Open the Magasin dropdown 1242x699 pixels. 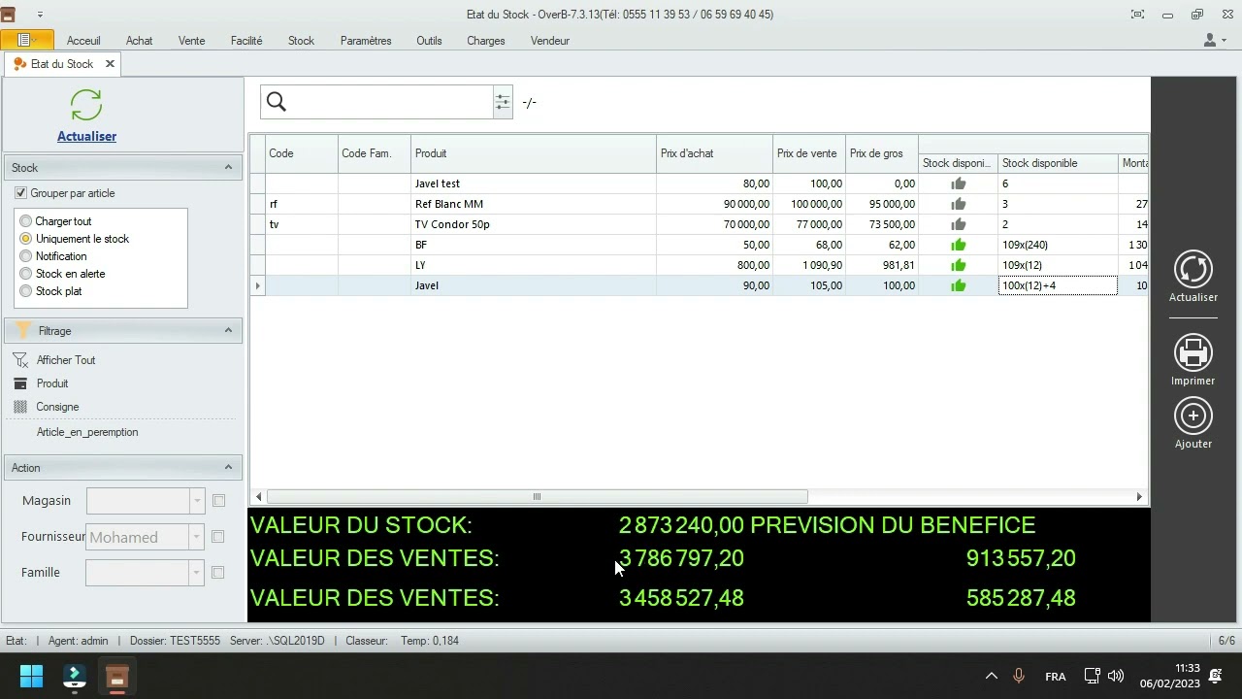pos(197,501)
